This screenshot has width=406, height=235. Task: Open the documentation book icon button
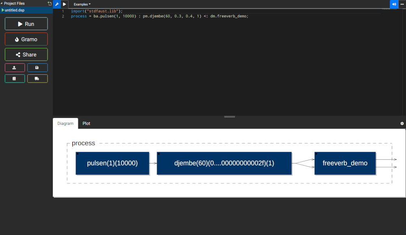[15, 78]
